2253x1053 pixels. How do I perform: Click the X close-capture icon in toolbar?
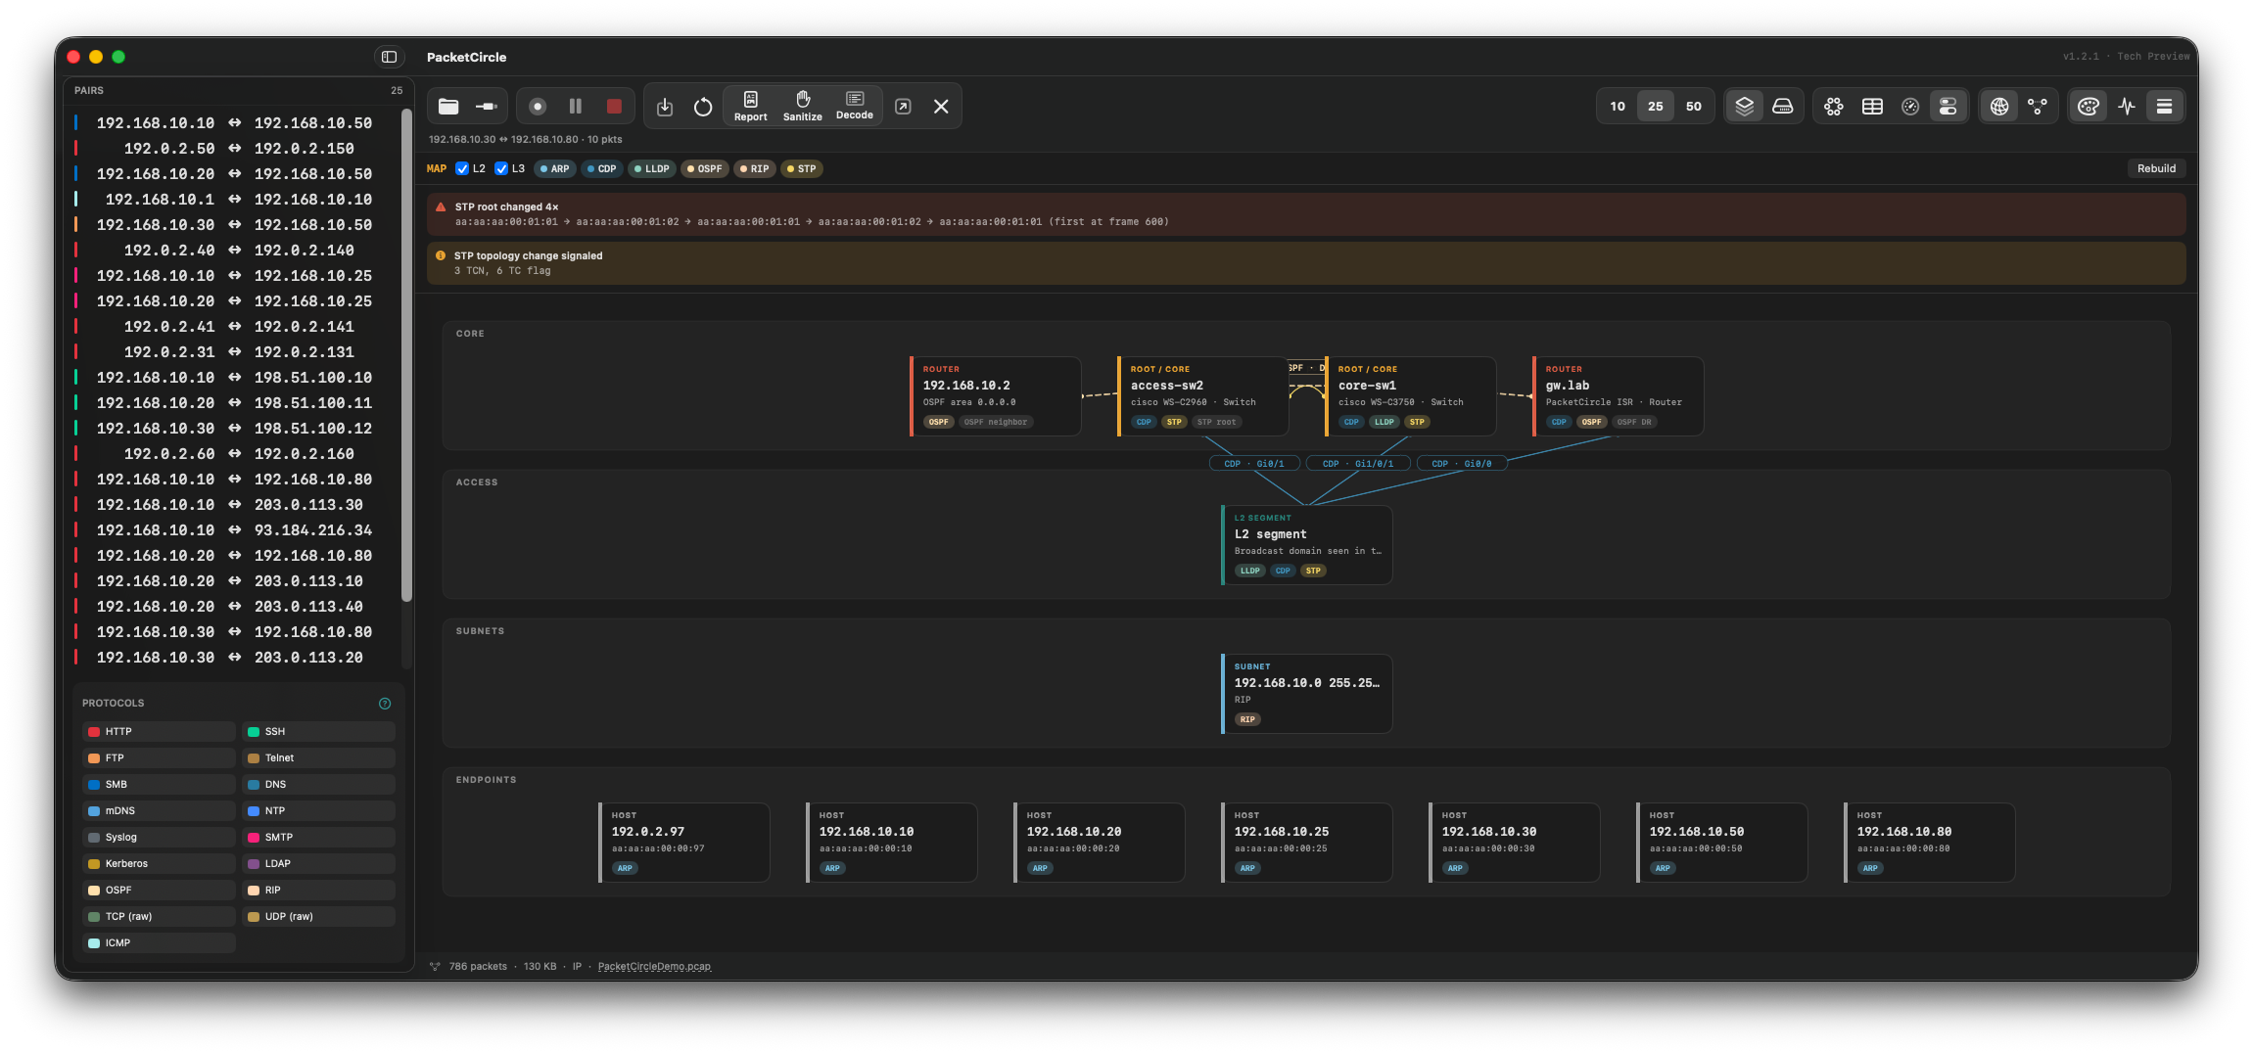coord(941,106)
